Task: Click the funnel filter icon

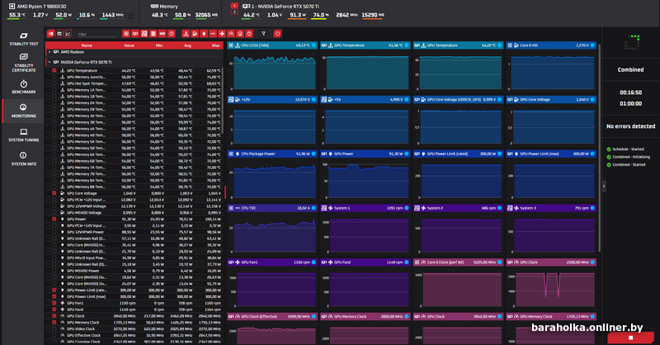Action: pos(263,34)
